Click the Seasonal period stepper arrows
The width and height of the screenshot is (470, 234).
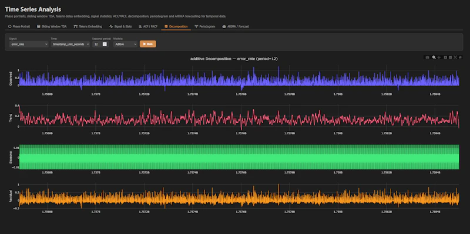tap(105, 44)
